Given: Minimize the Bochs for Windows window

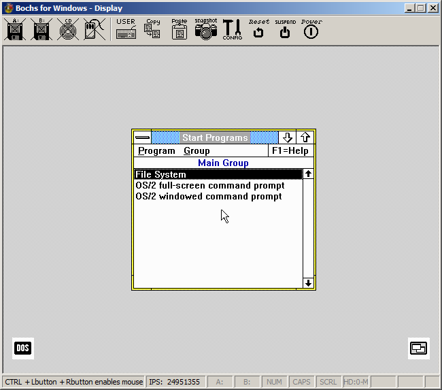Looking at the screenshot, I should coord(409,8).
